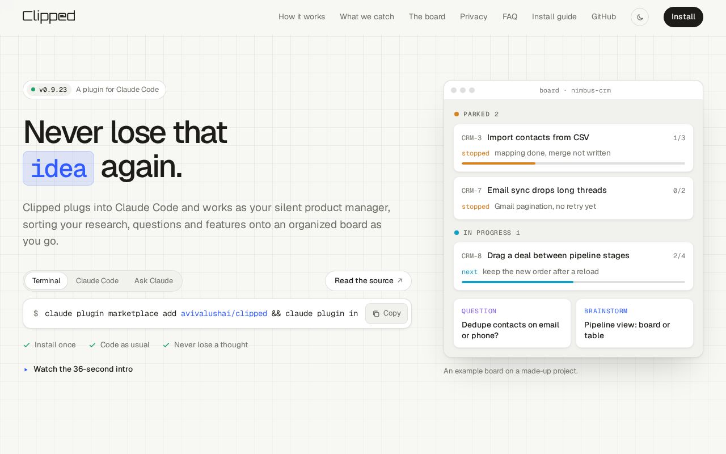This screenshot has height=454, width=726.
Task: Click the CRM-8 Drag a deal progress bar
Action: (x=573, y=282)
